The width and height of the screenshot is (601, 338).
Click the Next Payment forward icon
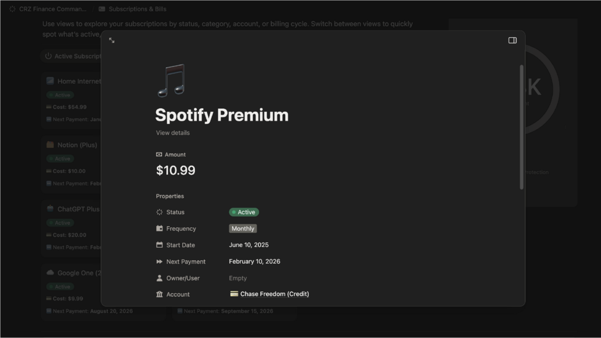point(160,262)
